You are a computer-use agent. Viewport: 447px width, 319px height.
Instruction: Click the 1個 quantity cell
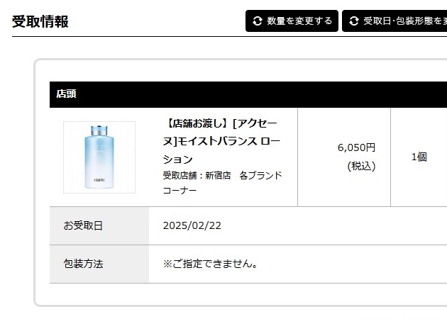pos(419,157)
